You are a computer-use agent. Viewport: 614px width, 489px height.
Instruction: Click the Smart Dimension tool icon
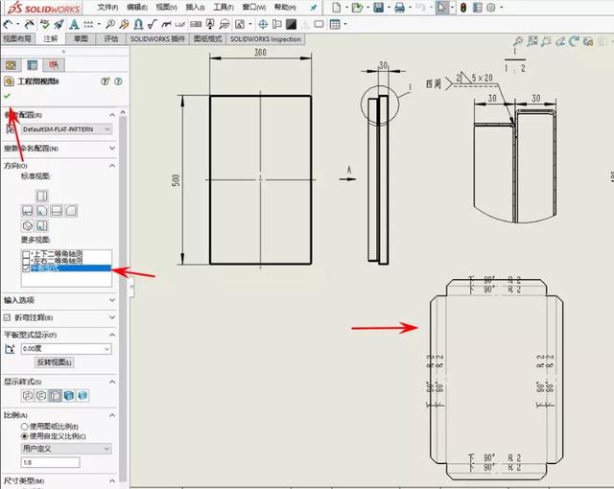coord(9,24)
